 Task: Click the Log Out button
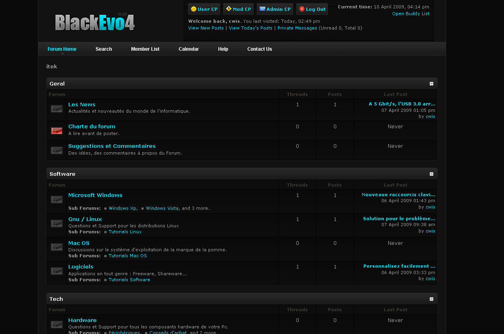312,9
